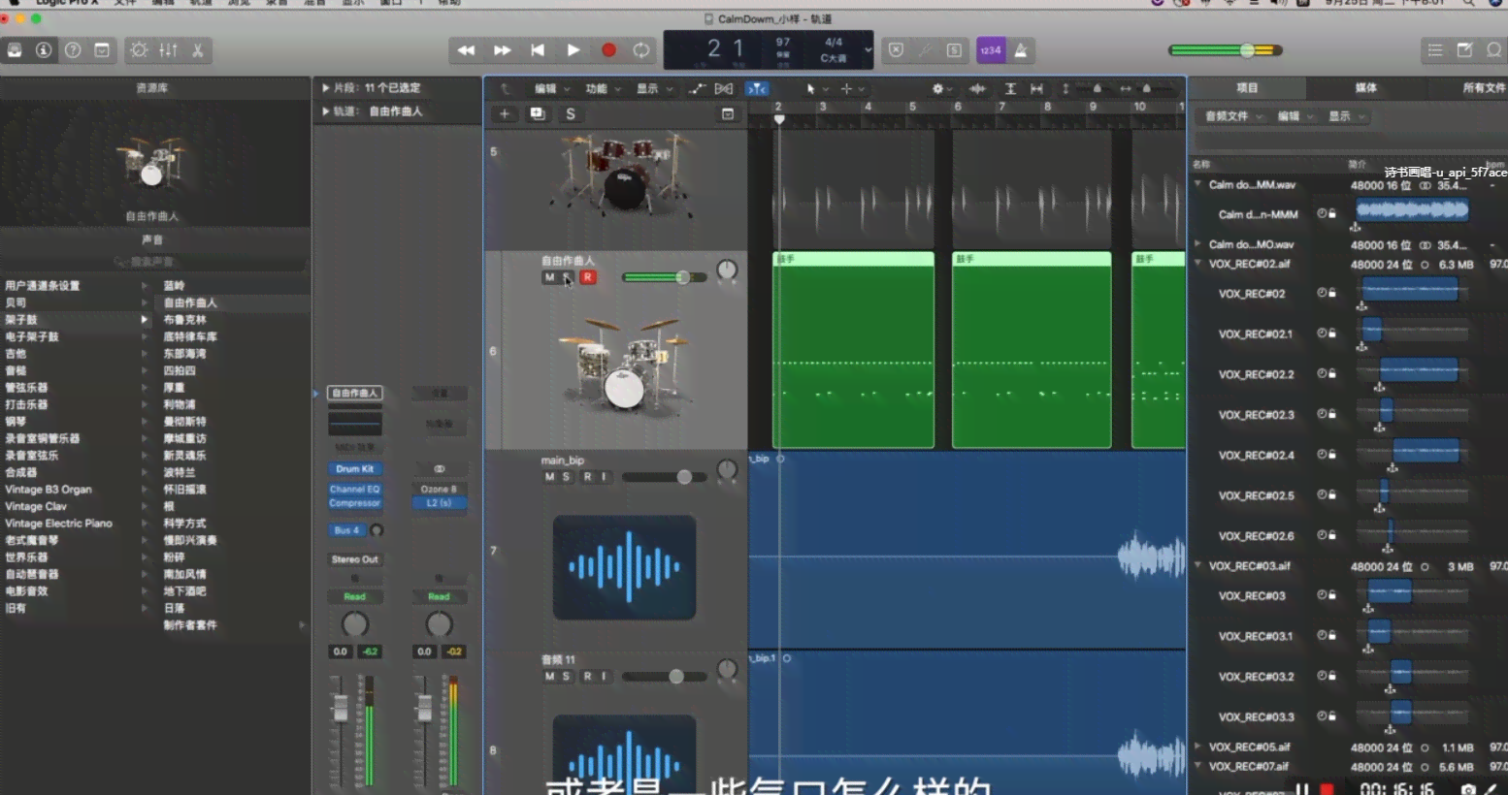Mute the 音频 11 track
This screenshot has width=1508, height=795.
tap(550, 677)
